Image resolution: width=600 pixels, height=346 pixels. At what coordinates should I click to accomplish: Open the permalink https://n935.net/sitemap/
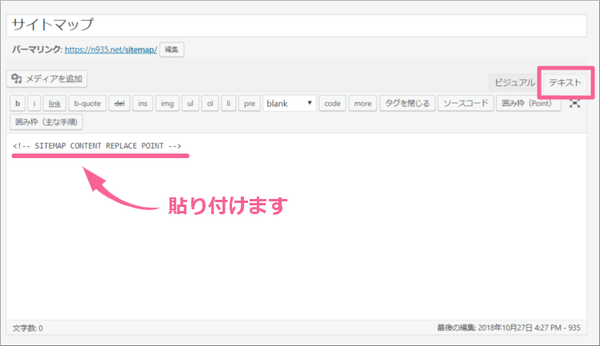point(110,50)
